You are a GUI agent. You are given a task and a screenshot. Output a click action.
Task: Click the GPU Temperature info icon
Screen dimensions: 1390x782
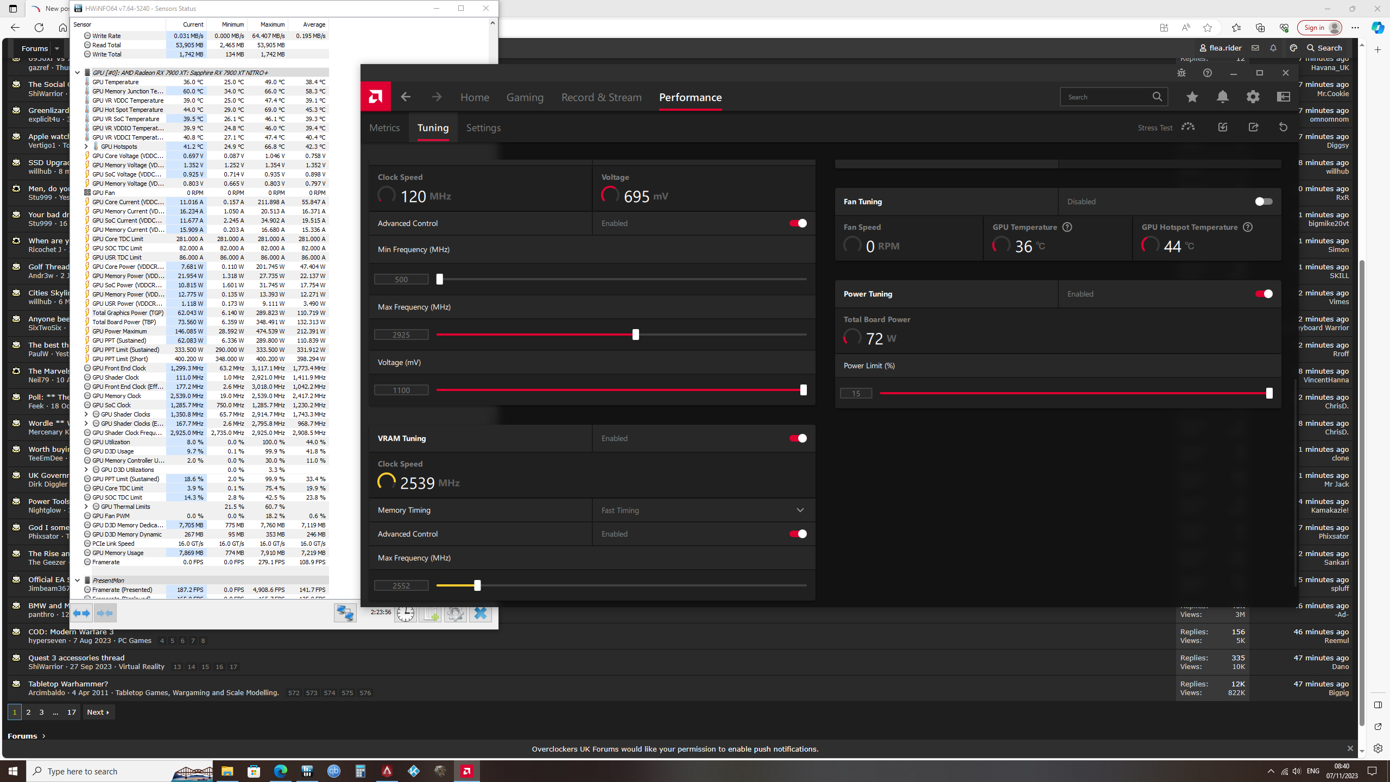[x=1067, y=227]
